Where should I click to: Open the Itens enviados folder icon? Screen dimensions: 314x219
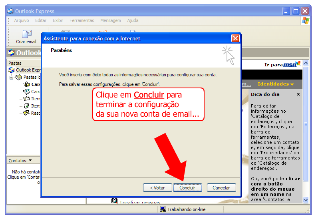(x=26, y=99)
